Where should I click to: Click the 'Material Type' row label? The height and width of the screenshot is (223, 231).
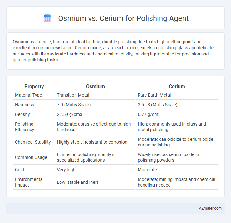click(28, 95)
